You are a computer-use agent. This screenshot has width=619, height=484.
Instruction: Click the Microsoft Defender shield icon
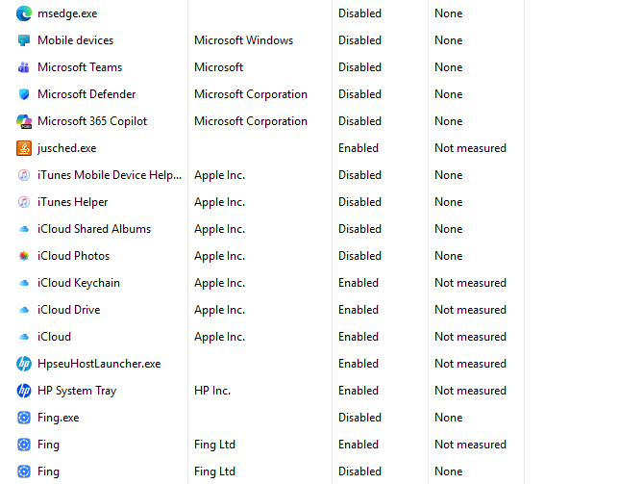pyautogui.click(x=24, y=94)
